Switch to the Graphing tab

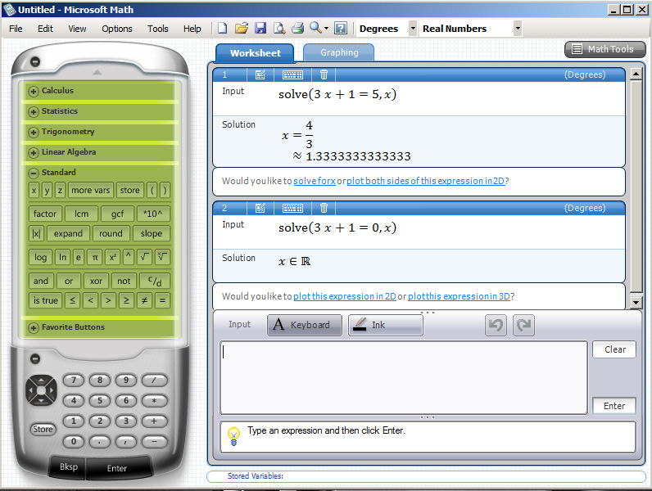[x=339, y=52]
